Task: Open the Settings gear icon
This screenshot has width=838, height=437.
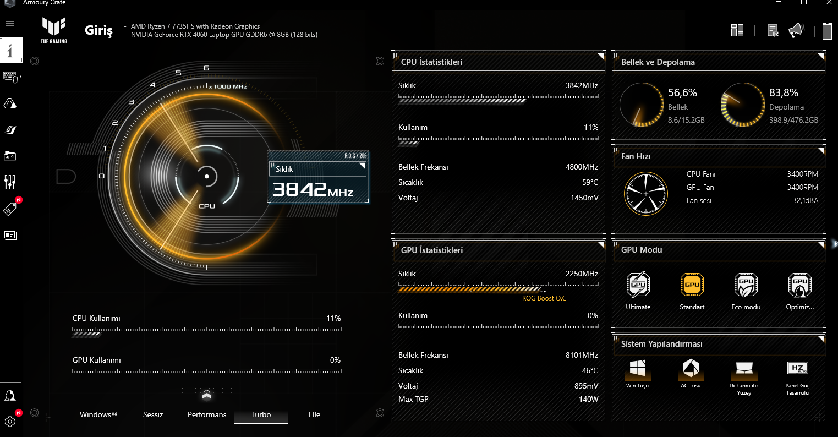Action: [10, 422]
